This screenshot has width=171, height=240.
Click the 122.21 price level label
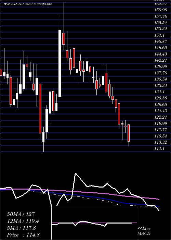click(x=160, y=117)
